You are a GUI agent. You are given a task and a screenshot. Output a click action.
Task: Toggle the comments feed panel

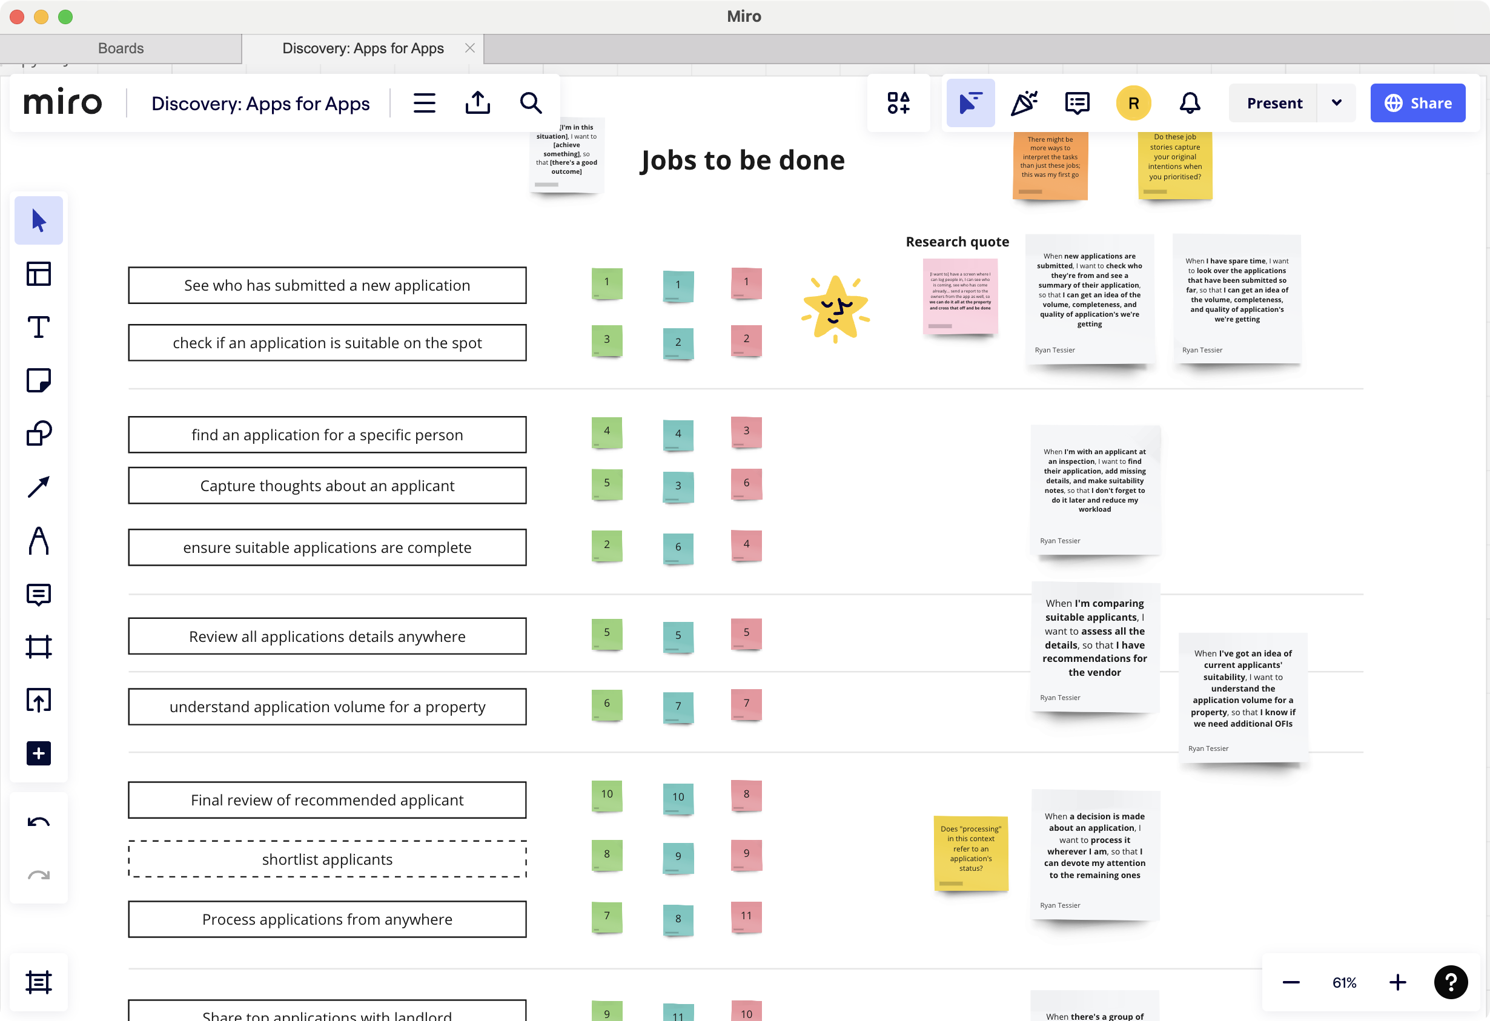pyautogui.click(x=1076, y=102)
